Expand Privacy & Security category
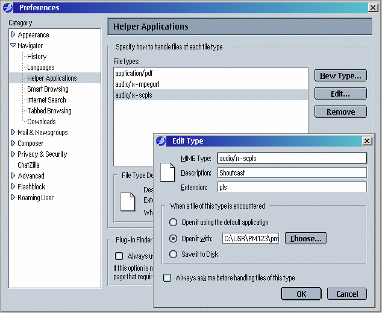The width and height of the screenshot is (382, 313). 13,154
